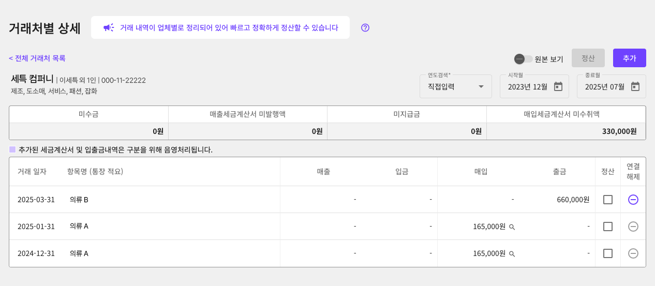Open the start month calendar icon
Viewport: 655px width, 286px height.
(558, 86)
